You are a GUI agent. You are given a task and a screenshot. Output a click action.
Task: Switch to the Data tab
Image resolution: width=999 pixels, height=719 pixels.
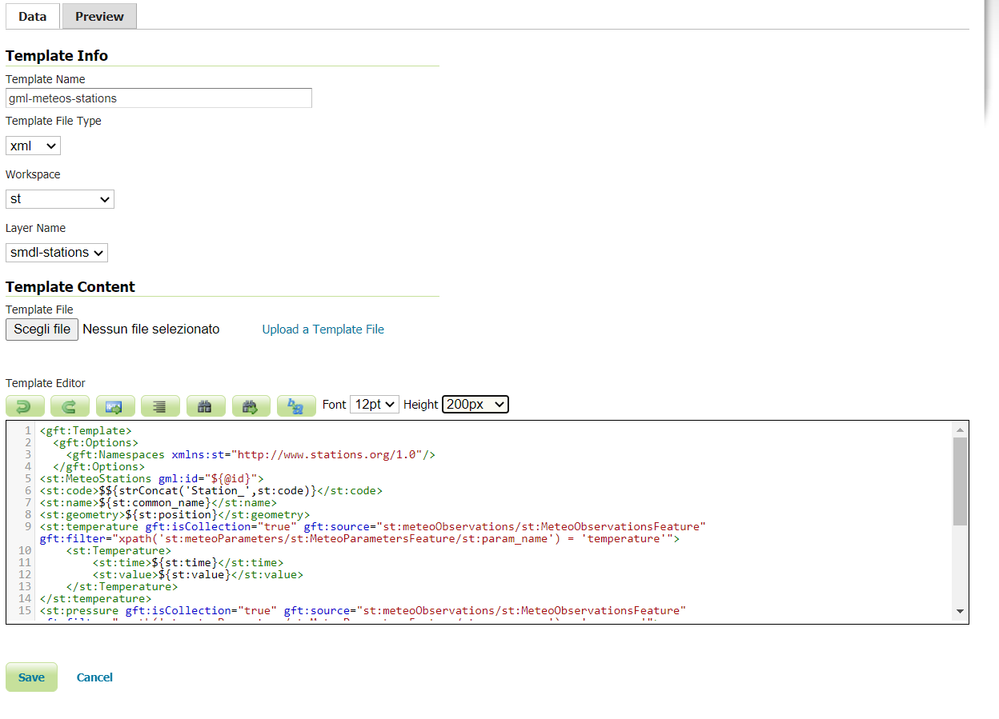point(32,16)
